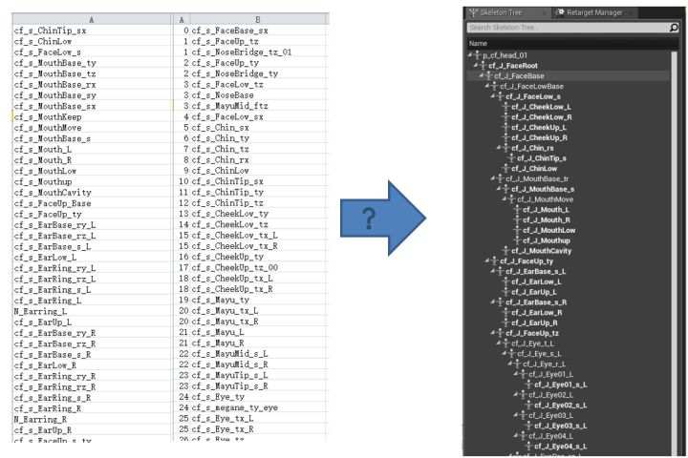Switch to the Skeleton Tree tab
Screen dimensions: 688x458
[x=506, y=12]
